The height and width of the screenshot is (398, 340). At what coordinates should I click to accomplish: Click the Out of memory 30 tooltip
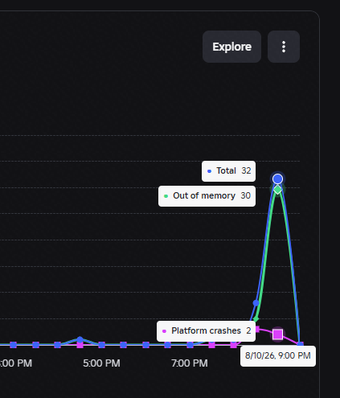coord(207,196)
